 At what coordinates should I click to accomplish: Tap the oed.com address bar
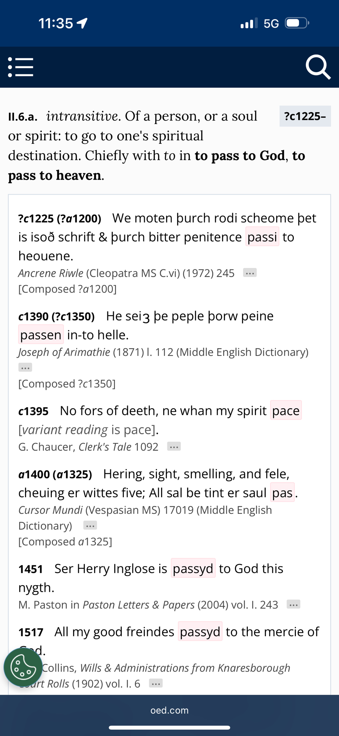point(169,710)
